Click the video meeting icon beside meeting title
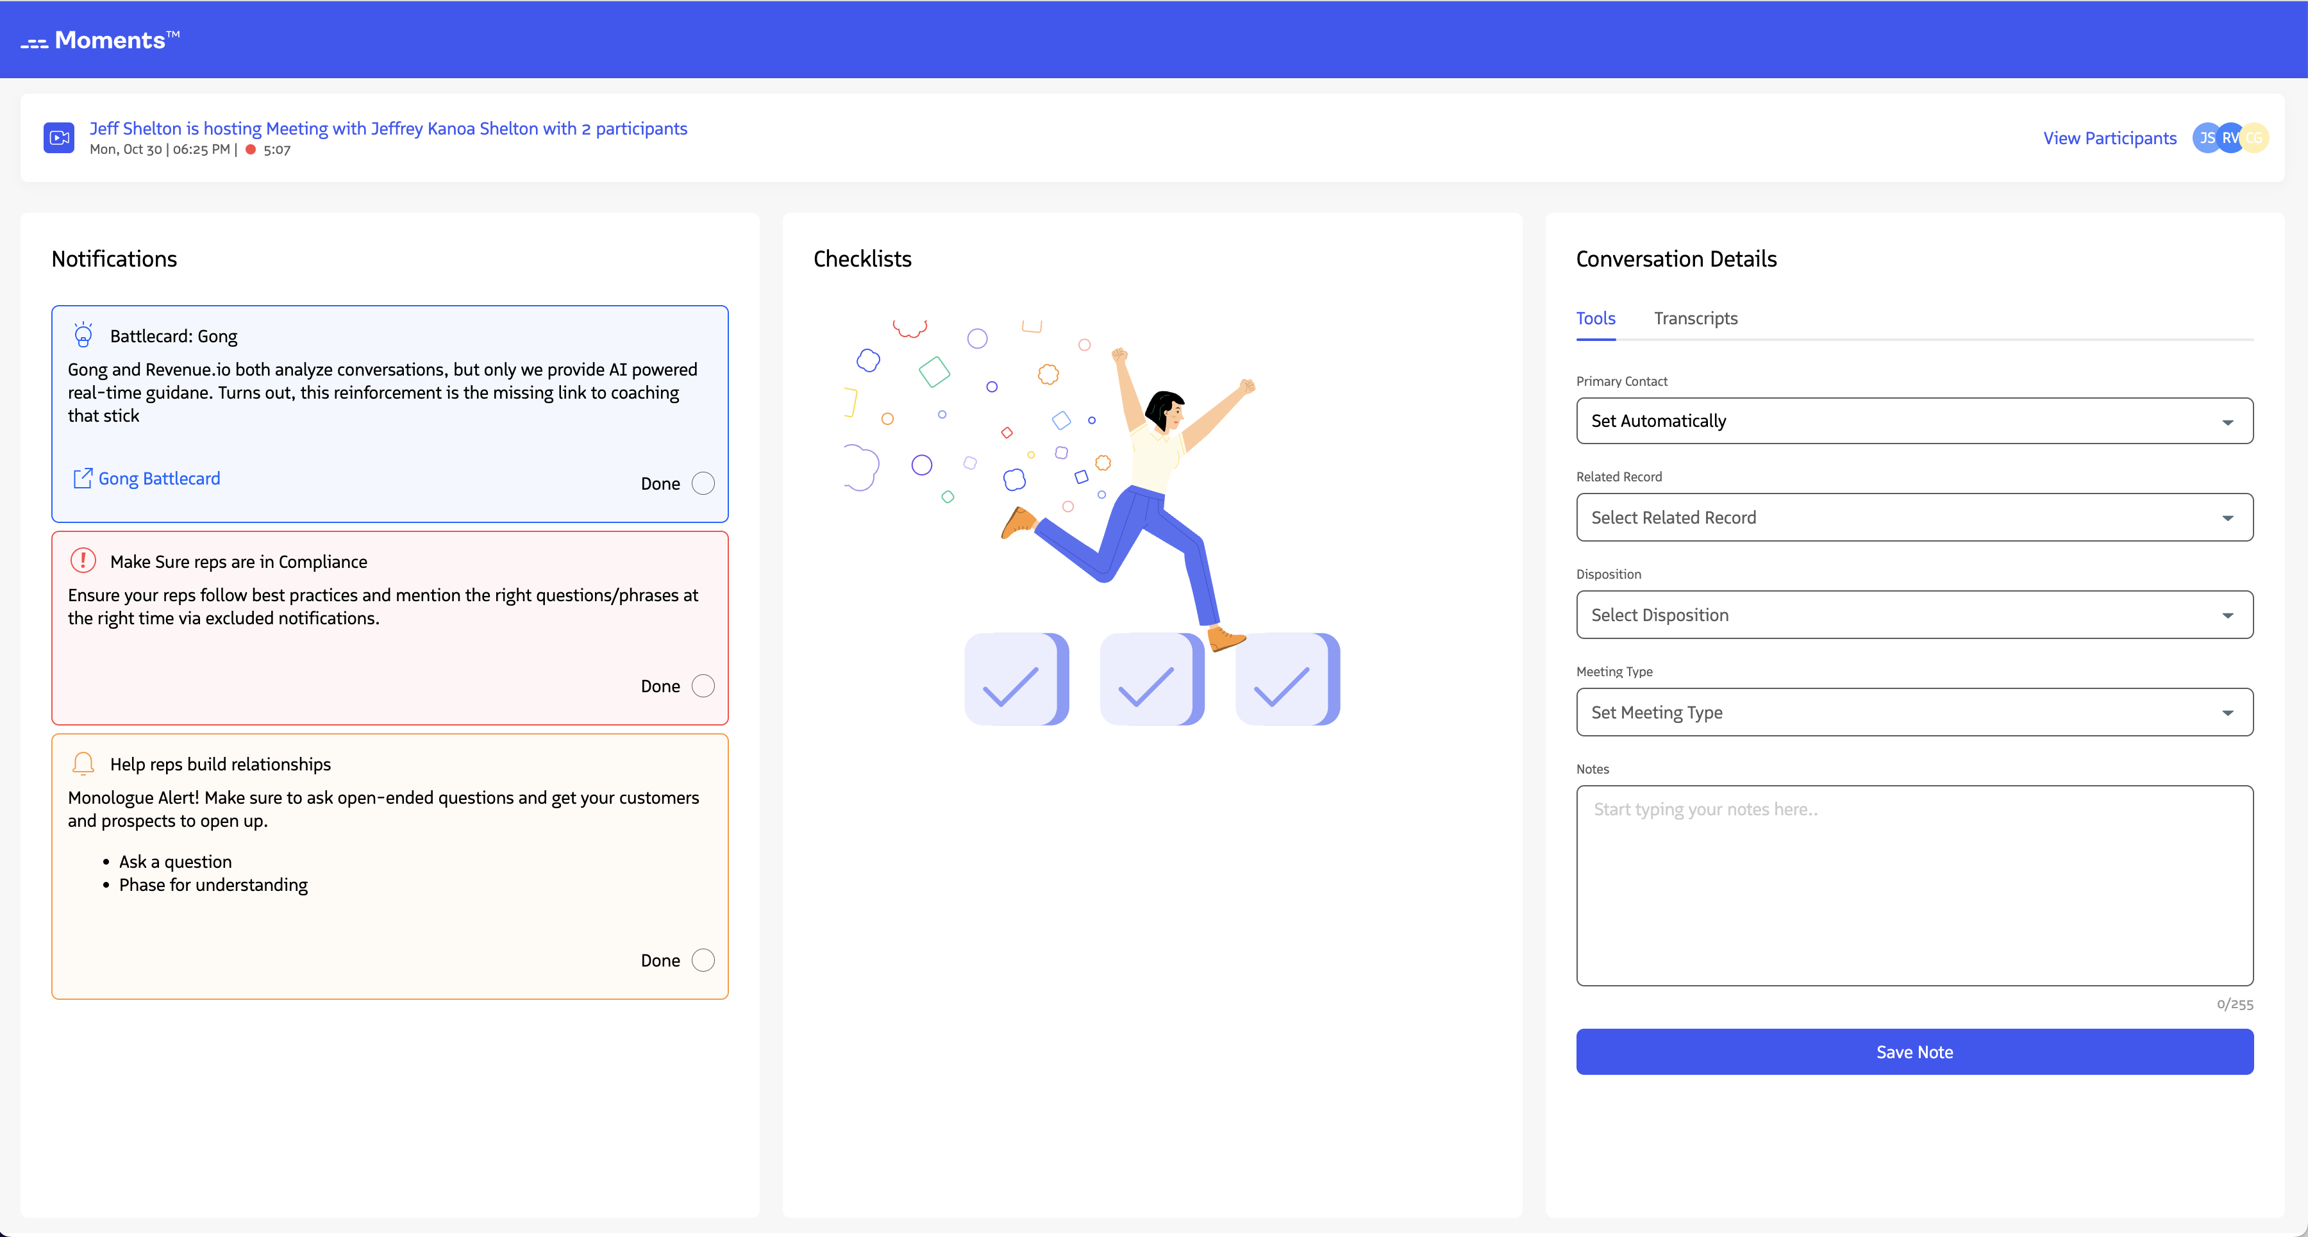This screenshot has height=1237, width=2308. (58, 137)
